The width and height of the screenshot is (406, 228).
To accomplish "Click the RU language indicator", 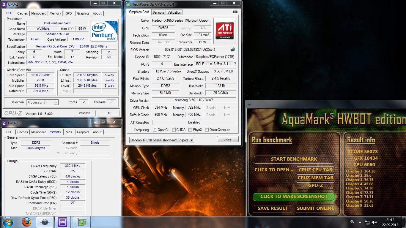I will tap(352, 221).
